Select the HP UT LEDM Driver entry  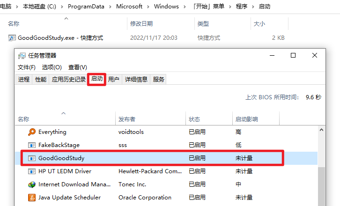coord(166,171)
